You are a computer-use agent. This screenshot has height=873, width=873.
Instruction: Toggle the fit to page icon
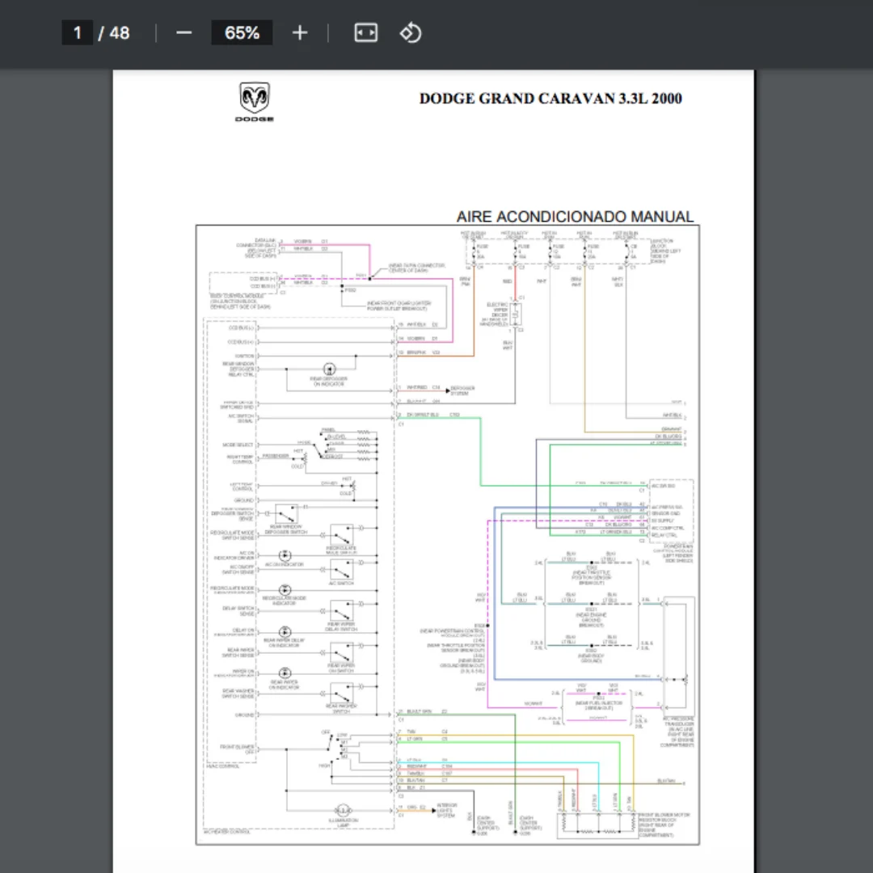[x=366, y=33]
